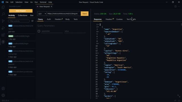Open the View menu
The height and width of the screenshot is (102, 182).
tap(26, 2)
